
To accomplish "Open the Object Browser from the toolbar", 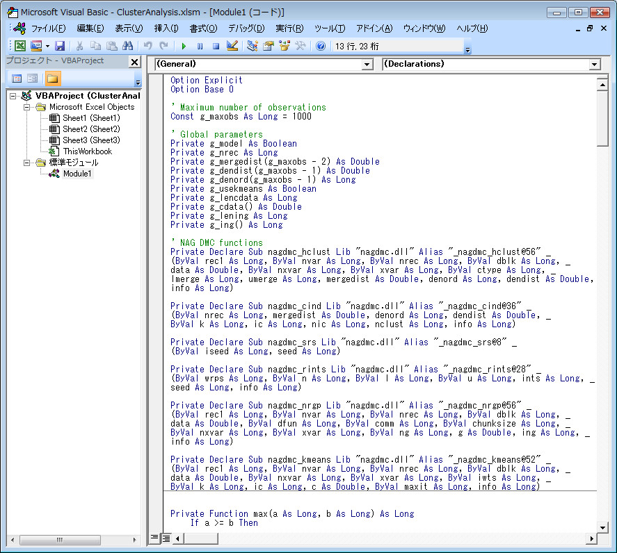I will point(282,46).
